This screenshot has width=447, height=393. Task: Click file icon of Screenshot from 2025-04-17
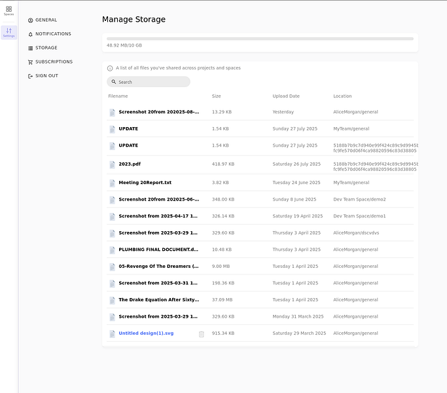tap(113, 217)
